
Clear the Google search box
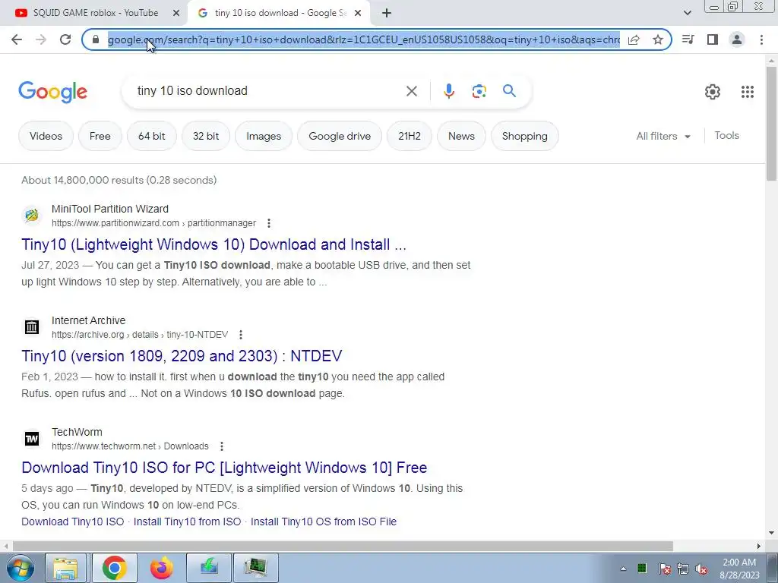(x=411, y=91)
